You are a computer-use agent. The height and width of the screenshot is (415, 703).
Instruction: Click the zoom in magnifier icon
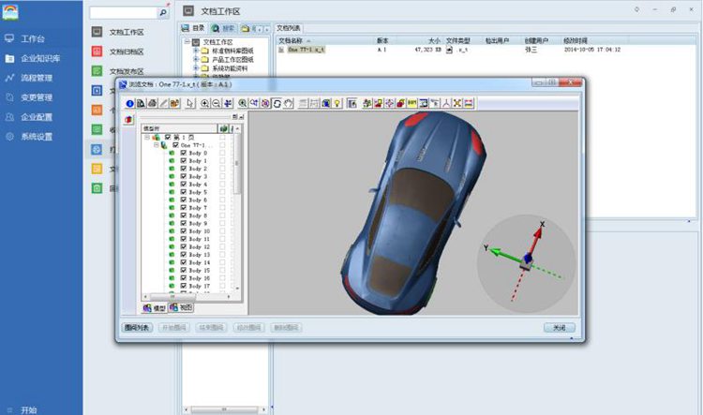click(205, 103)
